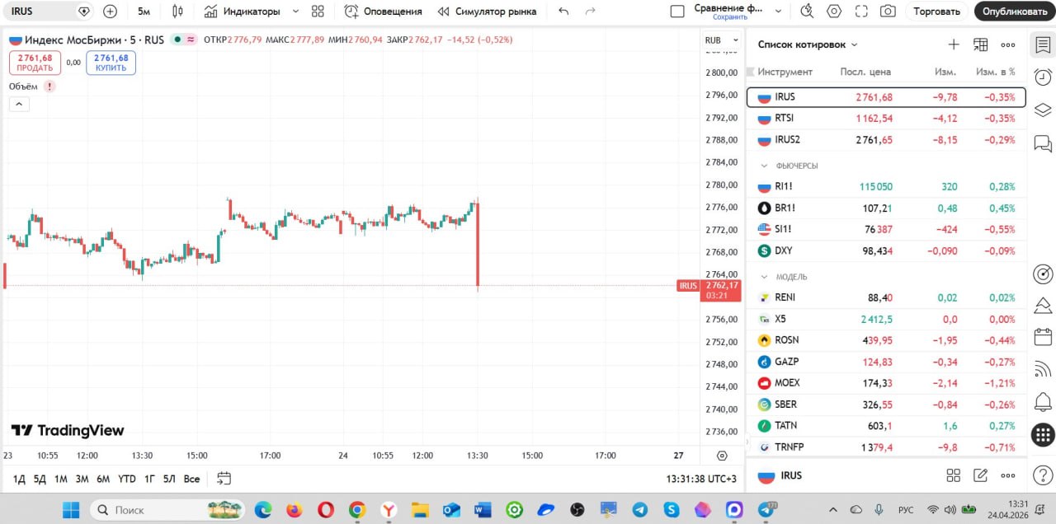
Task: Open watchlist panel icon in right sidebar
Action: (1043, 44)
